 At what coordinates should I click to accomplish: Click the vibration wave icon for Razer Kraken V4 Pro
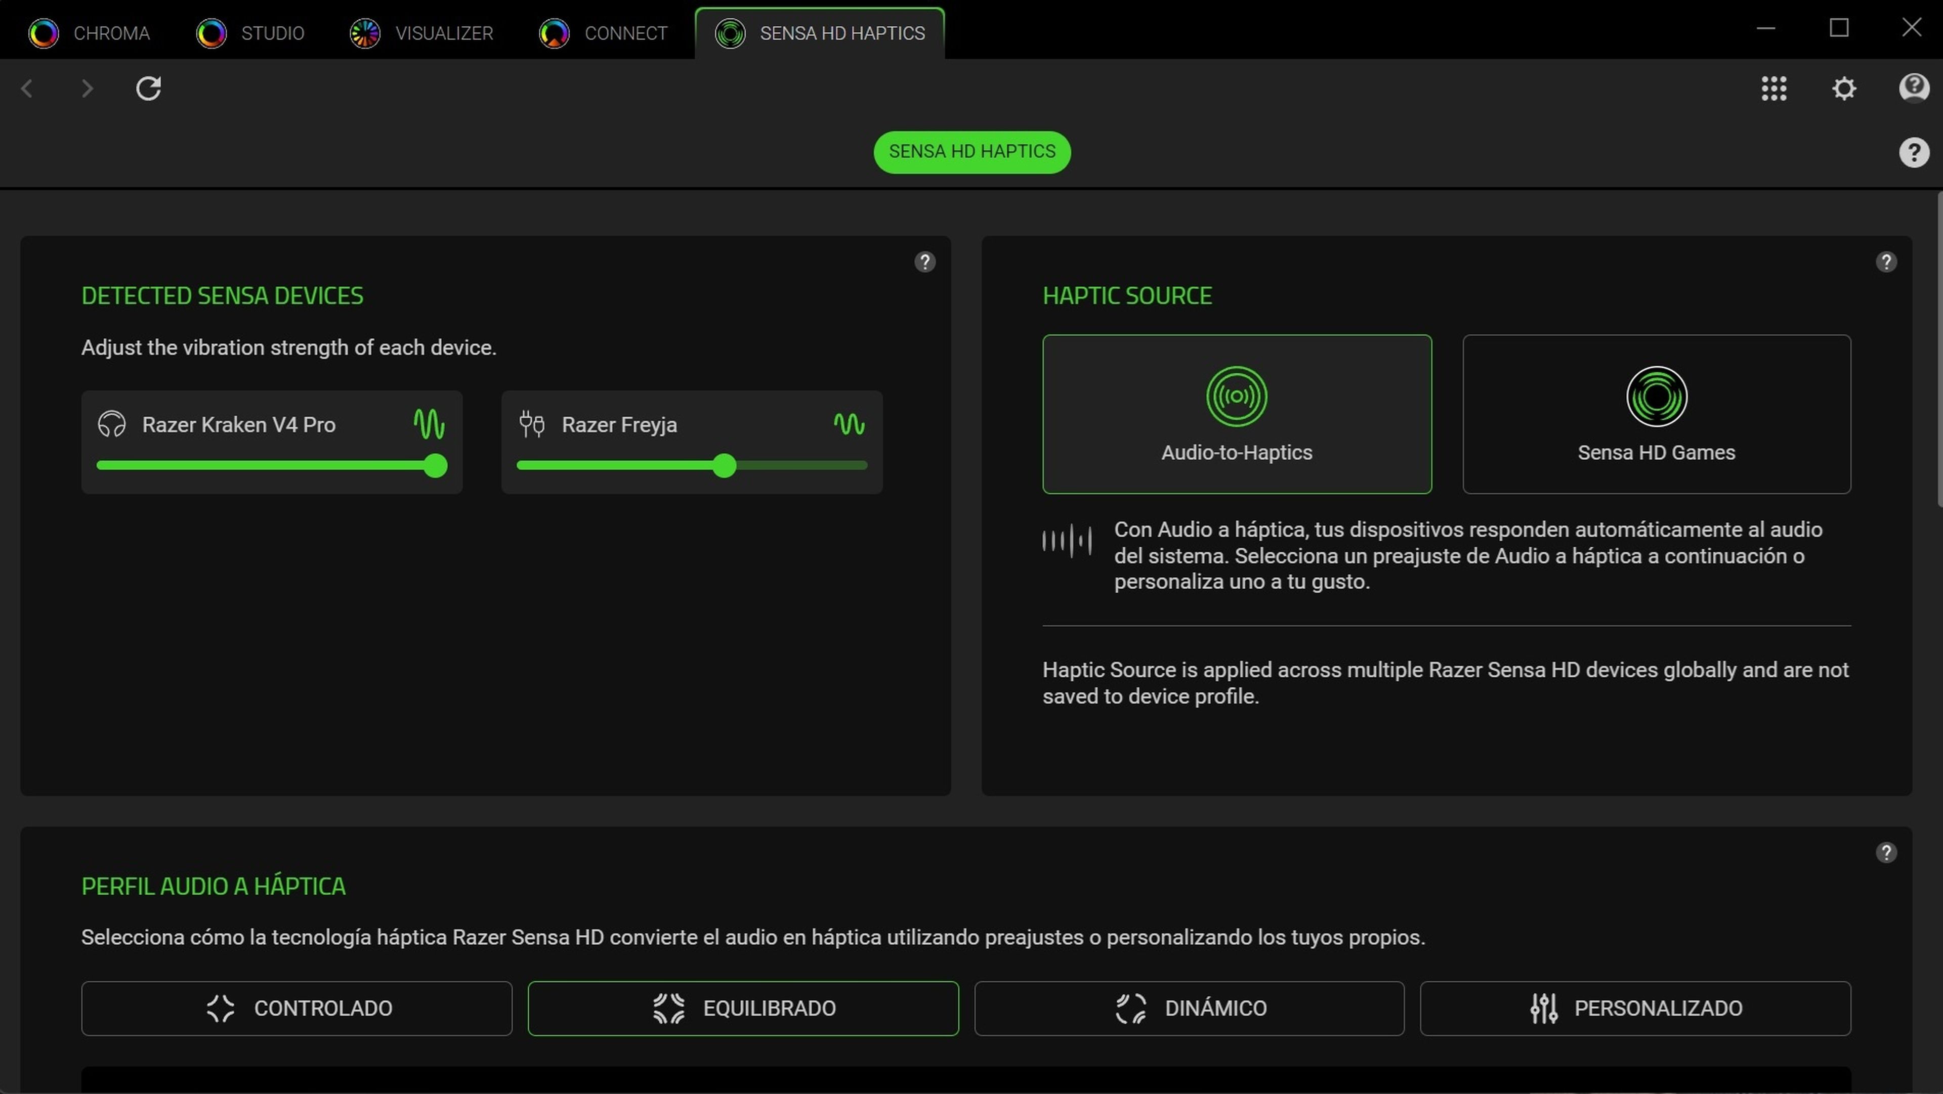[429, 424]
